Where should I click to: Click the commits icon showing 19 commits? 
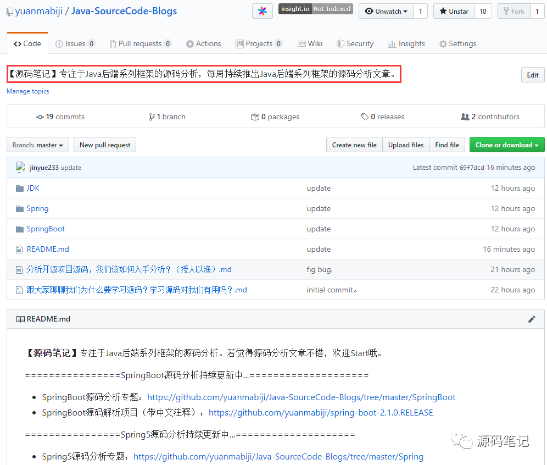point(40,117)
